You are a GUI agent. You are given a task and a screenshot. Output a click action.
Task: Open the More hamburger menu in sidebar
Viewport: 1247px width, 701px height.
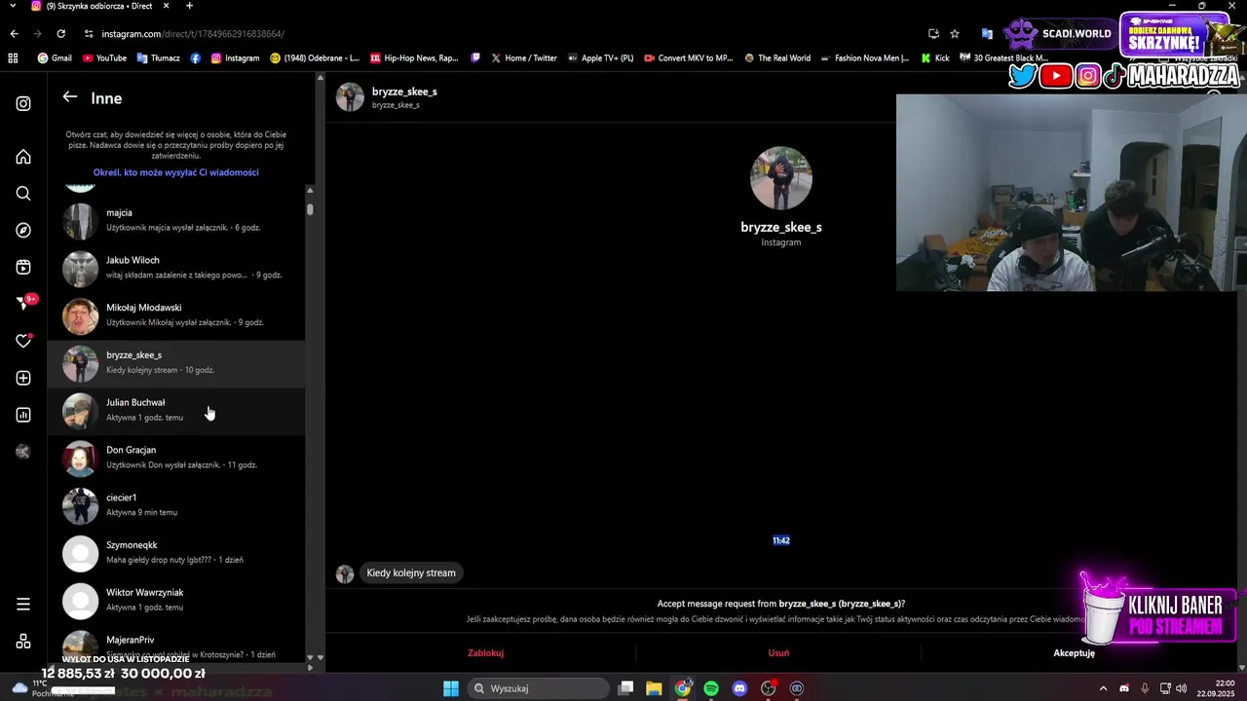[x=23, y=605]
